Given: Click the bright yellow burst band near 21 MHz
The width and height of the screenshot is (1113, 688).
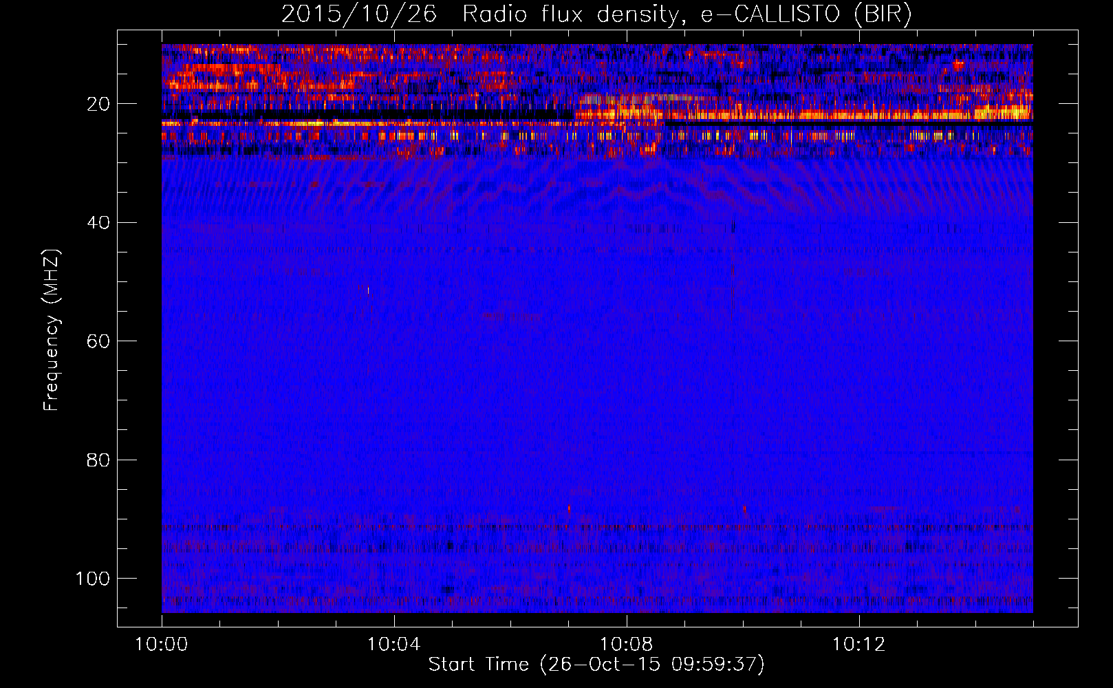Looking at the screenshot, I should point(803,113).
